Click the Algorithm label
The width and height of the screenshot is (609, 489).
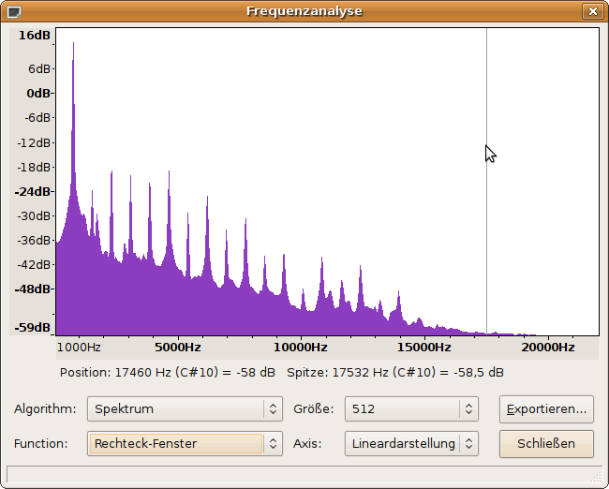coord(45,409)
